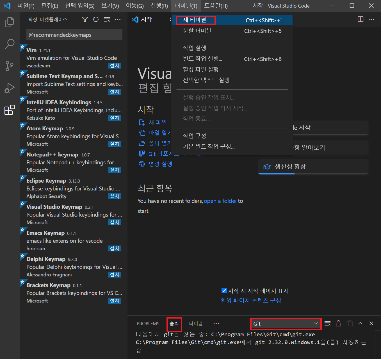The image size is (381, 359).
Task: Maximize the bottom panel with chevron
Action: tap(361, 323)
